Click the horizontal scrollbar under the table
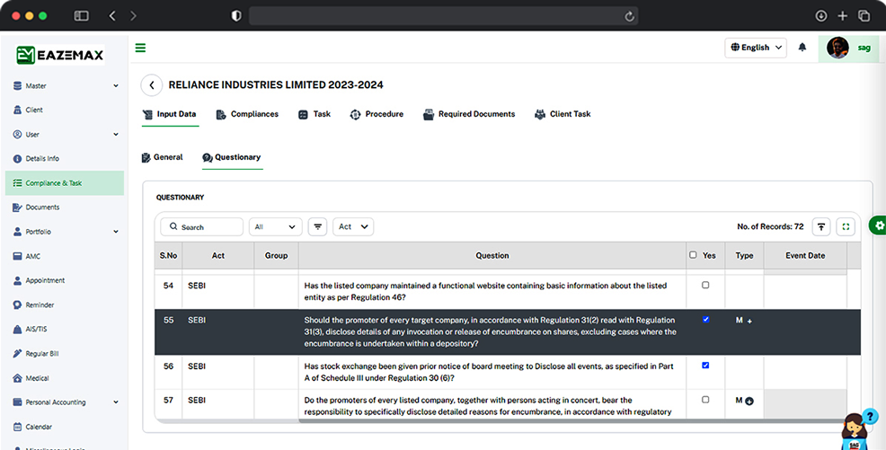Image resolution: width=886 pixels, height=450 pixels. [x=571, y=420]
